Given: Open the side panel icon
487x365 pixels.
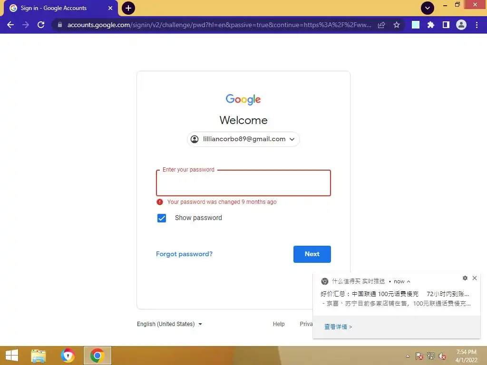Looking at the screenshot, I should [446, 25].
